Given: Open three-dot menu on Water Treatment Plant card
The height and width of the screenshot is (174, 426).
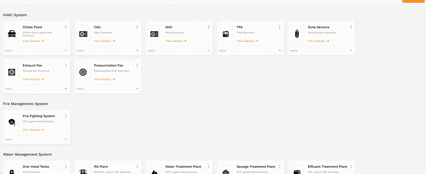Looking at the screenshot, I should 208,167.
